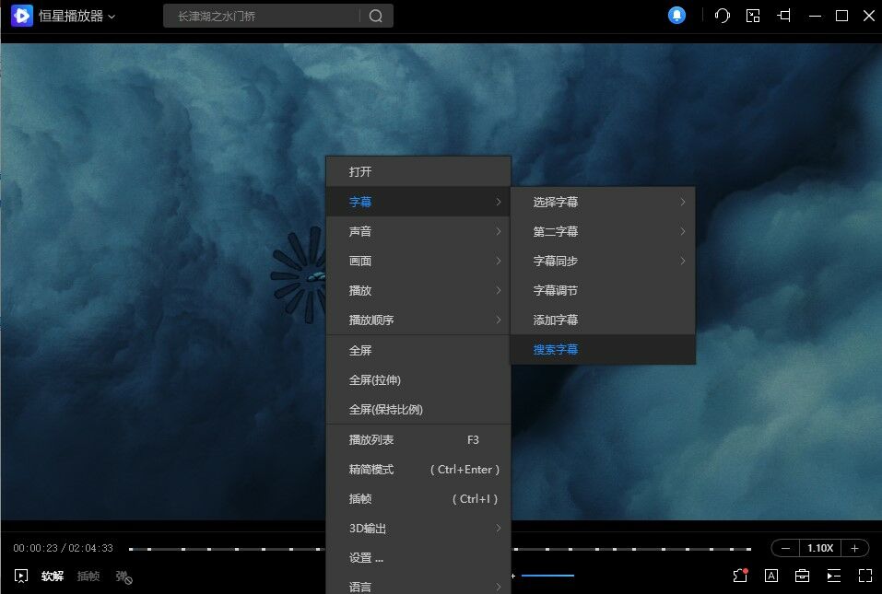Increase playback speed with plus button

tap(854, 548)
